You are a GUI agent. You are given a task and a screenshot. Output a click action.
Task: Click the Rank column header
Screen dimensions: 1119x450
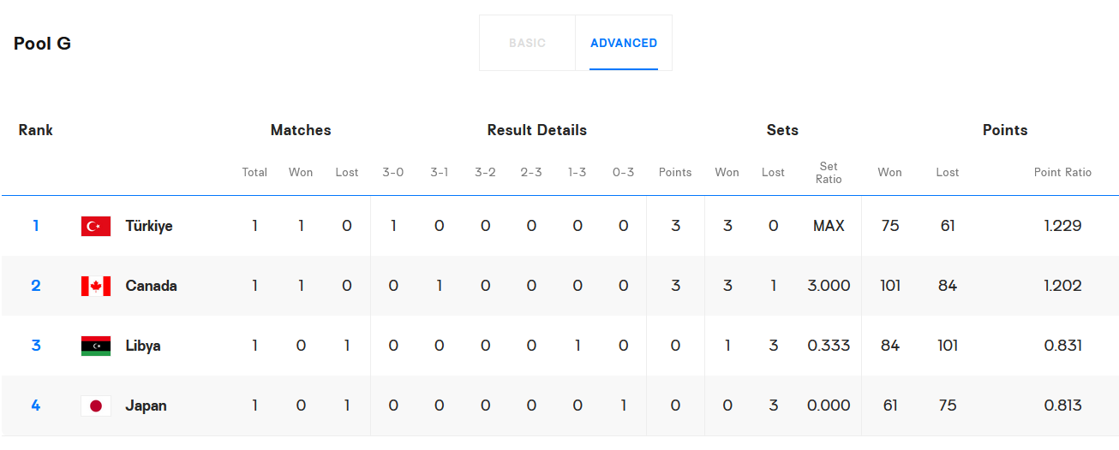click(36, 130)
